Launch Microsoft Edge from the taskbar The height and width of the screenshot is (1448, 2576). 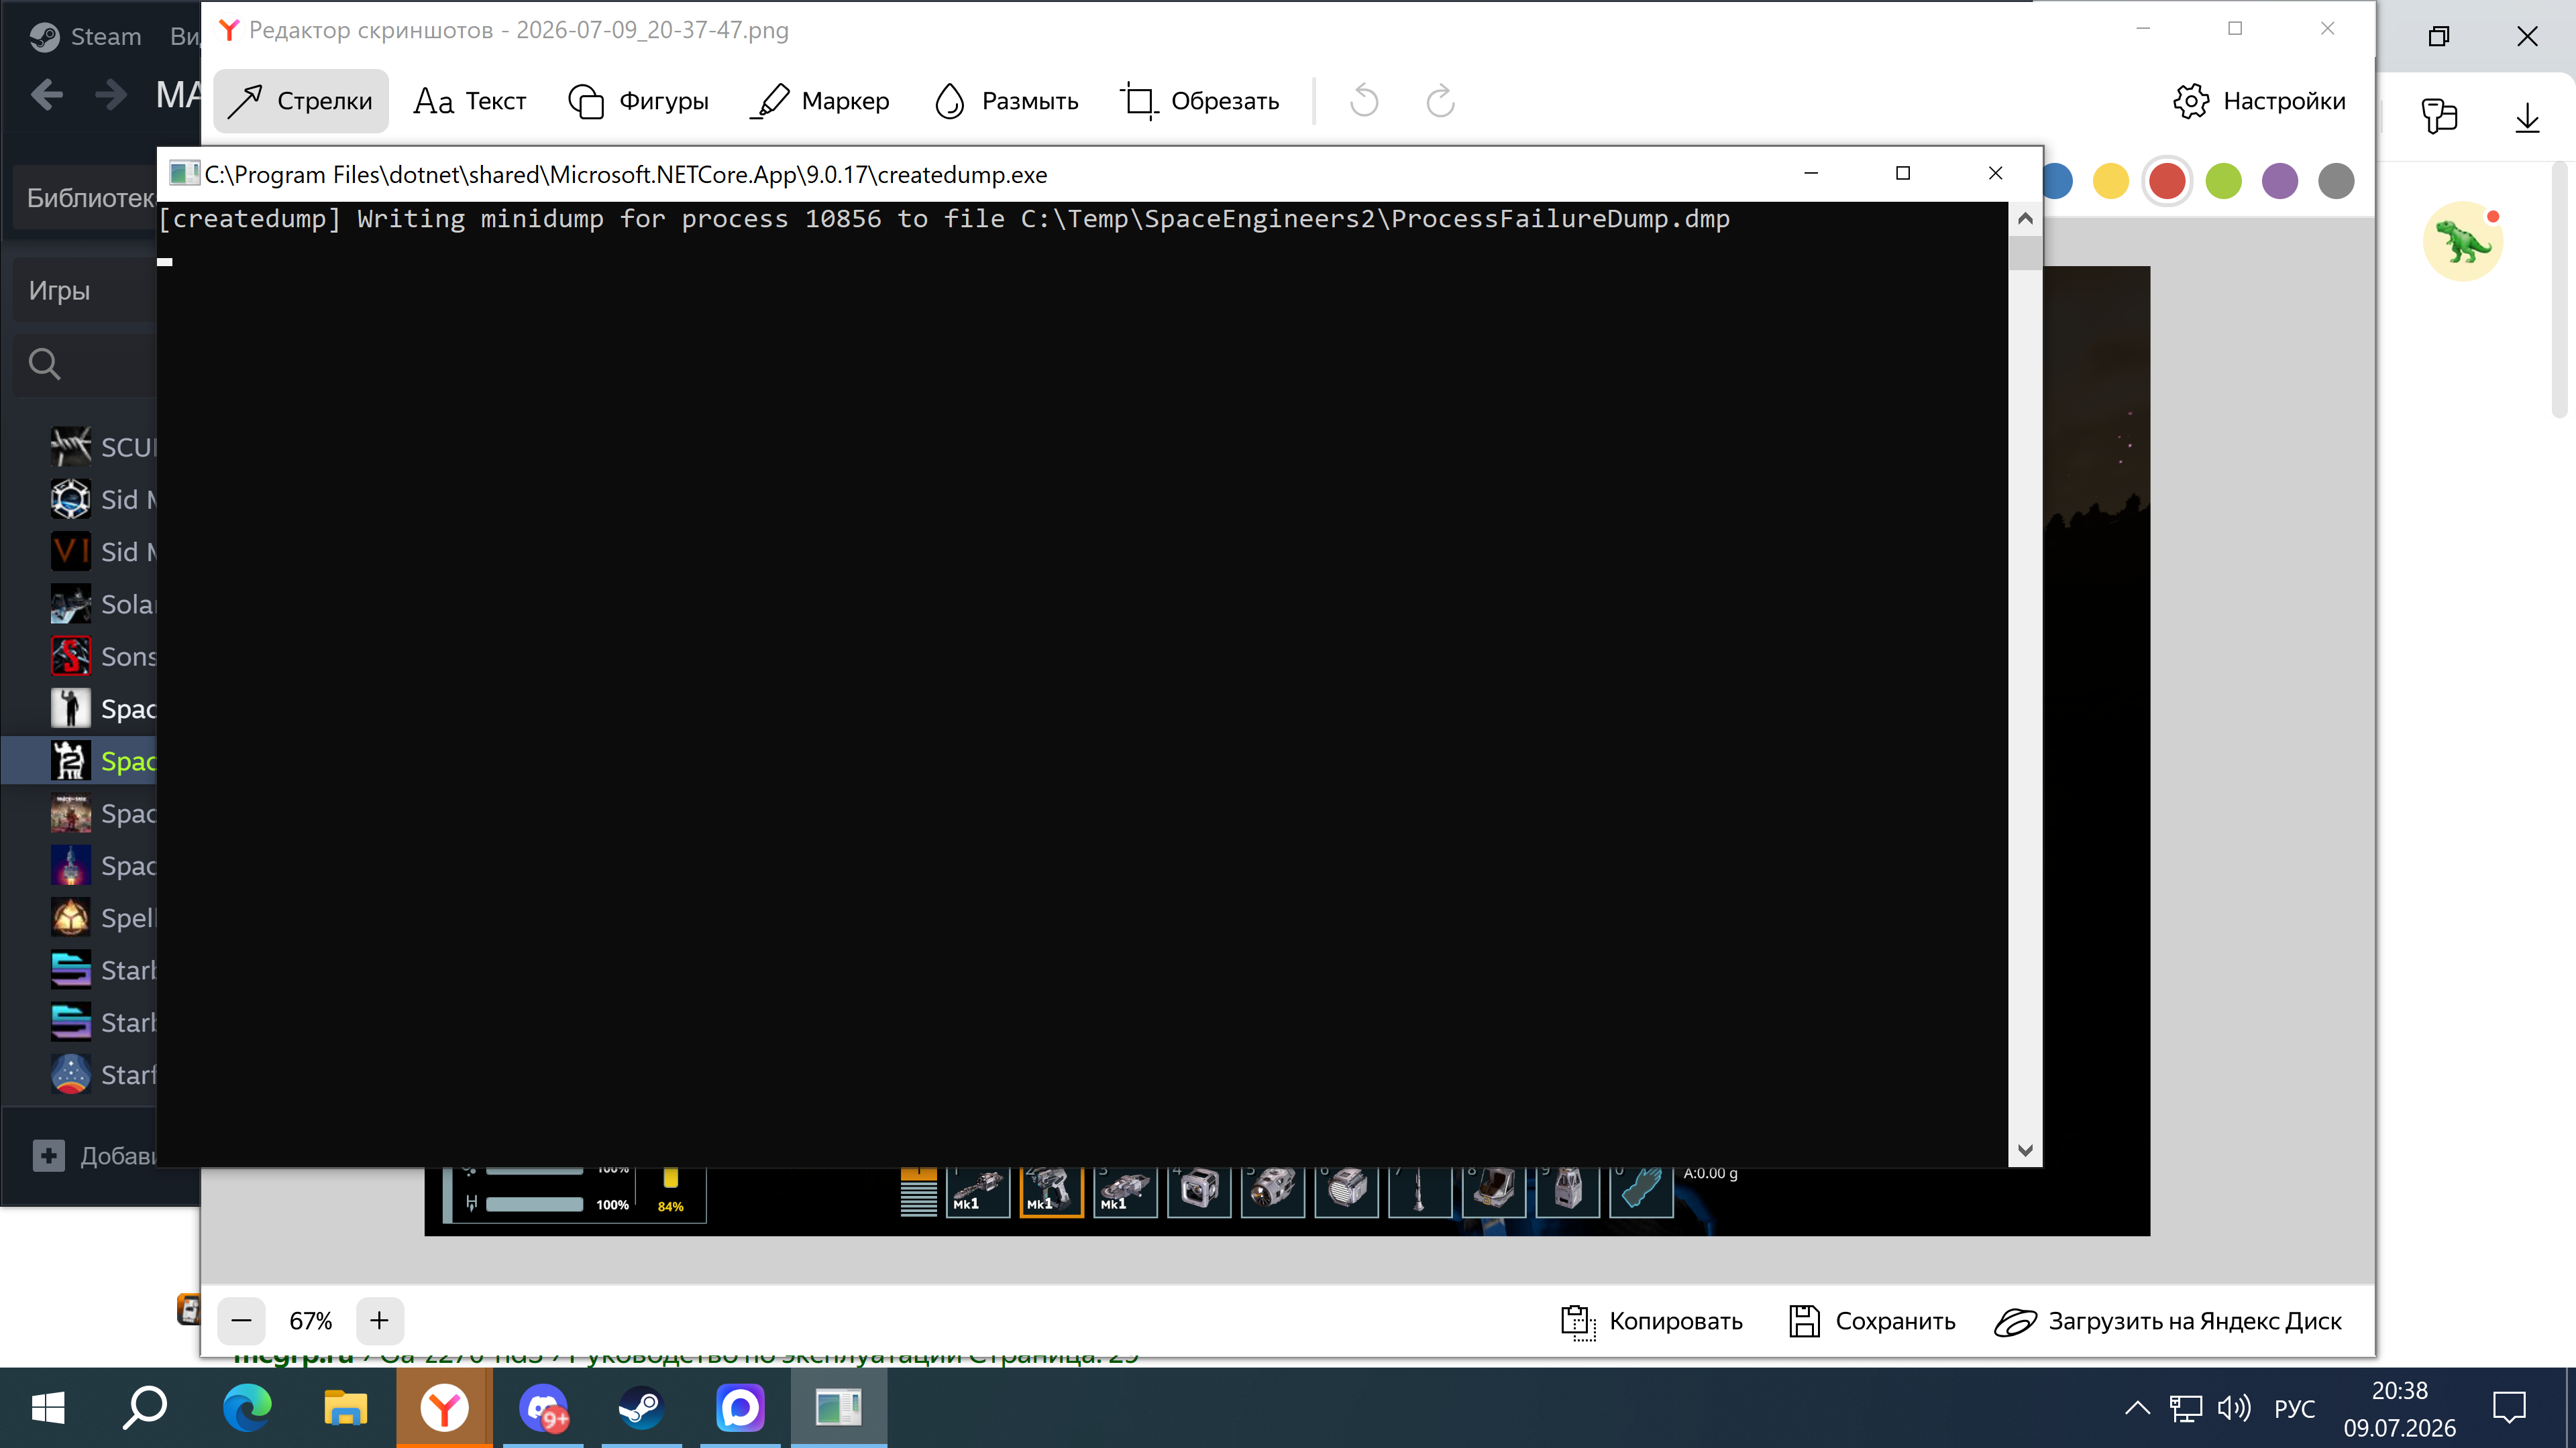[246, 1408]
